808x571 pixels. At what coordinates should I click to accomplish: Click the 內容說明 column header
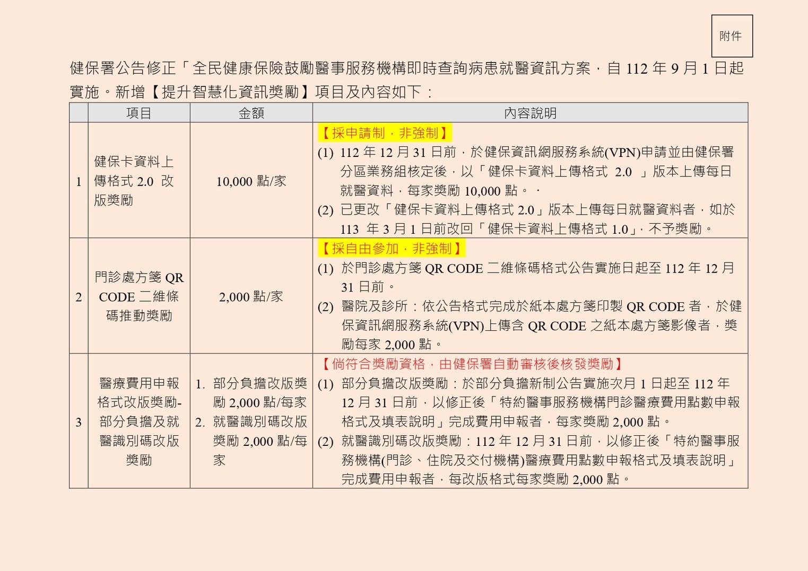coord(530,113)
